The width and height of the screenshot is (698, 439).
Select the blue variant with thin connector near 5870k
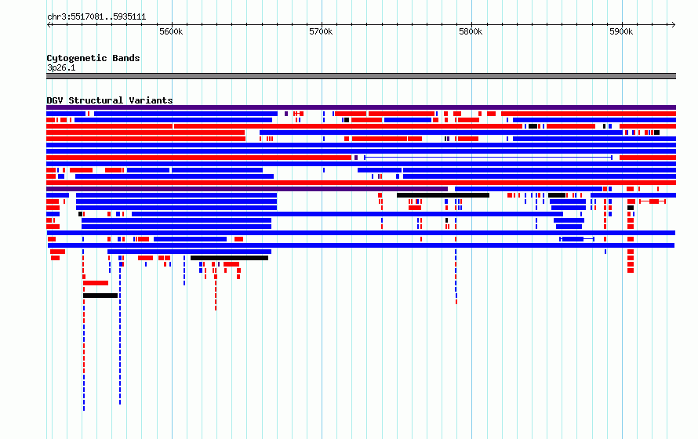point(577,239)
